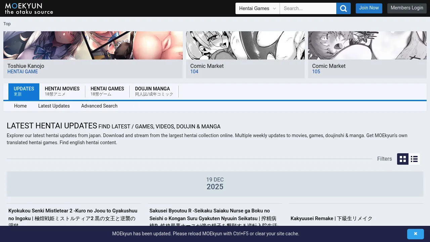
Task: Click the Home submenu link
Action: (20, 106)
